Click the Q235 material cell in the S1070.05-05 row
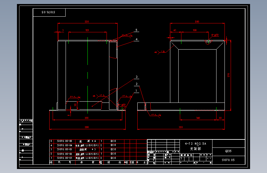The image size is (267, 173). pos(113,141)
